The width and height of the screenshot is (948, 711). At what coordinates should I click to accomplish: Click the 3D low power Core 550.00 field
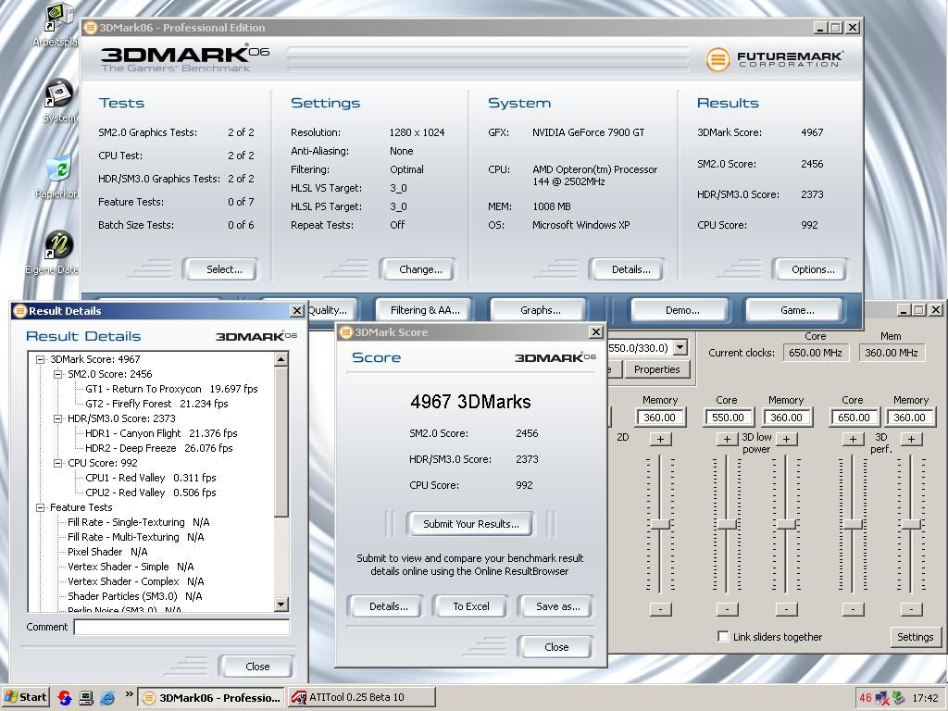click(728, 418)
